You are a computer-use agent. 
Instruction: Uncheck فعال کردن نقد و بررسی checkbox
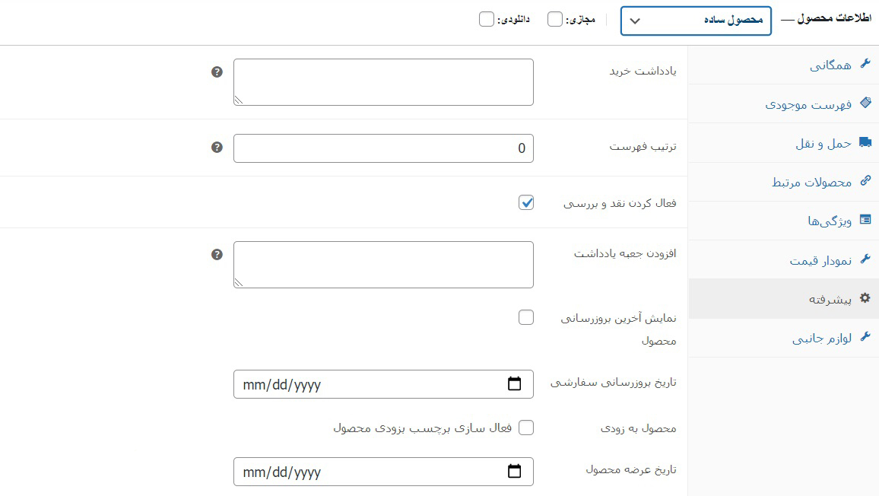click(x=526, y=202)
